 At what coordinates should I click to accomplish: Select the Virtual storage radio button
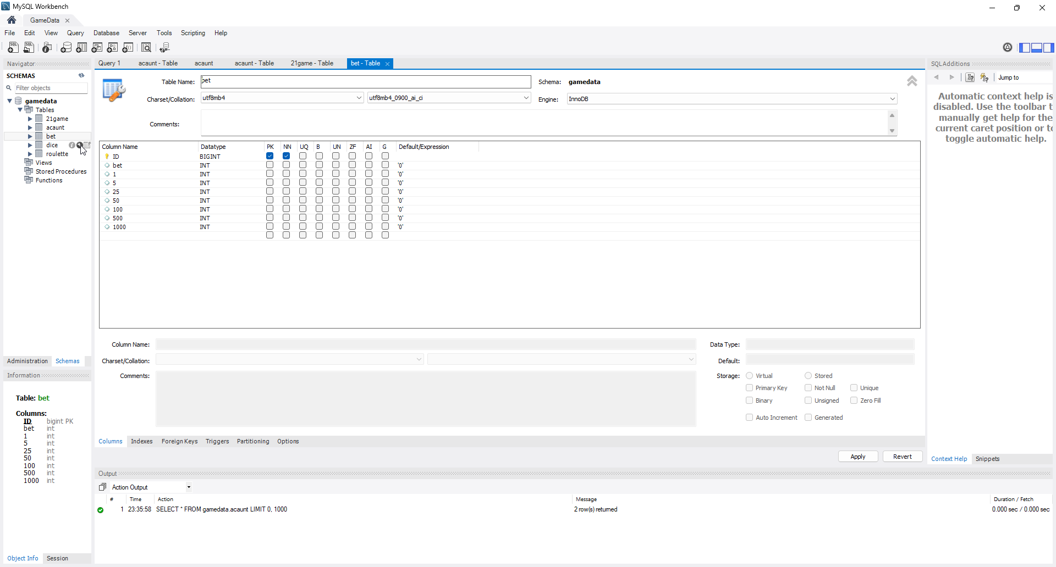[x=749, y=376]
